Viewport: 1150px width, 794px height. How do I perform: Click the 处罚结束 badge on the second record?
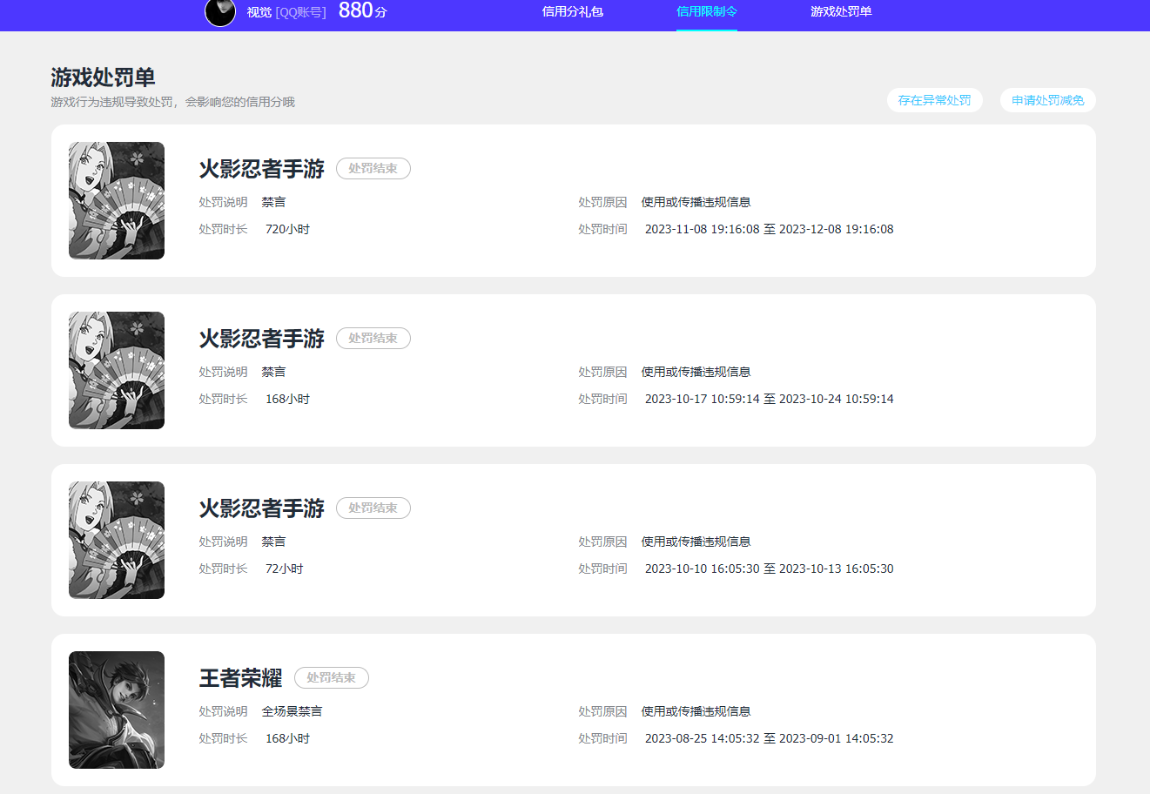pyautogui.click(x=373, y=339)
